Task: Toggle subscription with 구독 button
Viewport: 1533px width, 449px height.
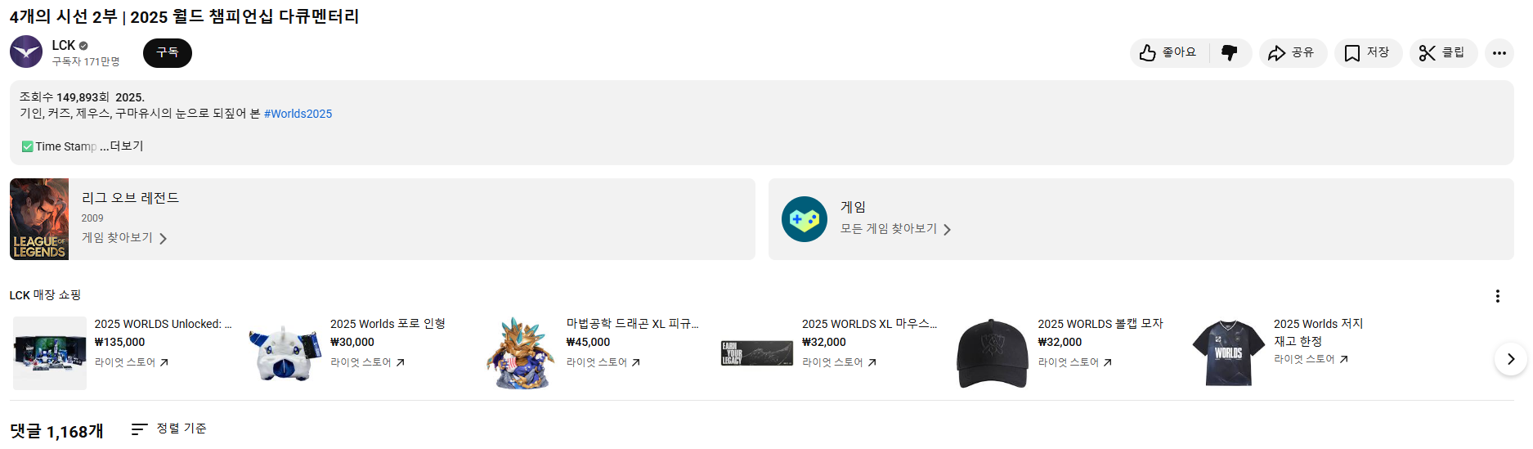Action: pos(167,52)
